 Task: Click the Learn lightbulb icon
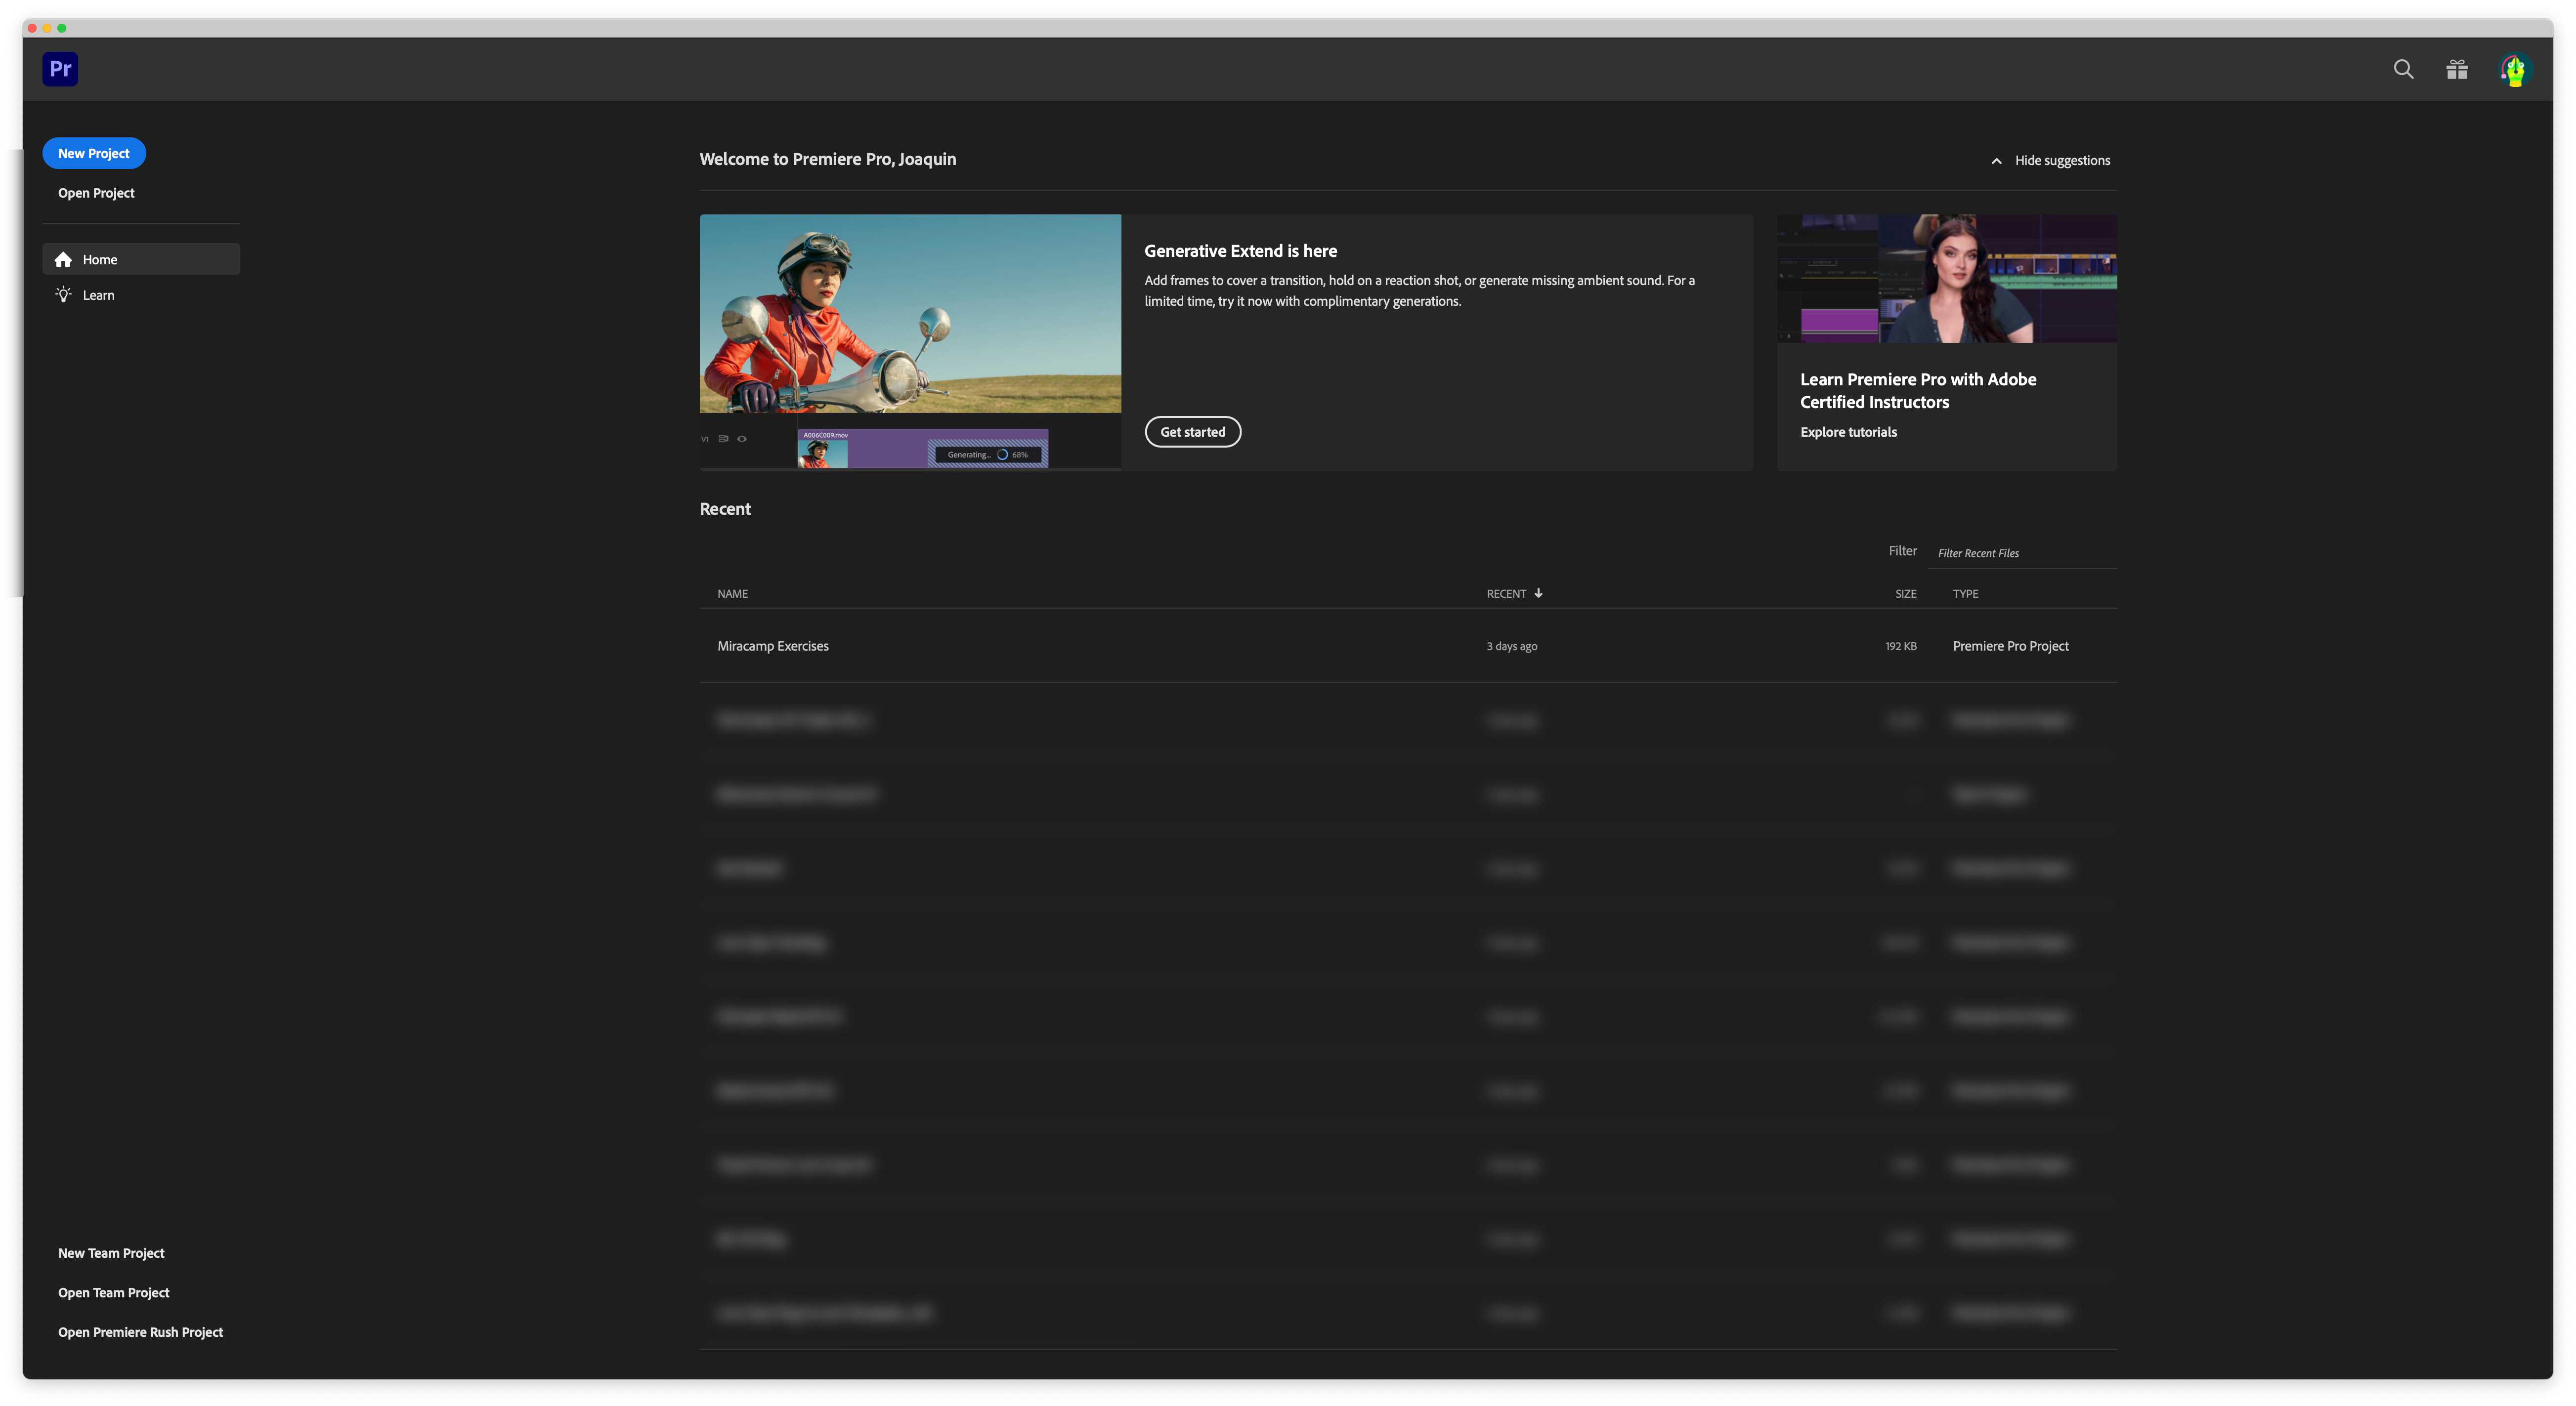tap(63, 295)
